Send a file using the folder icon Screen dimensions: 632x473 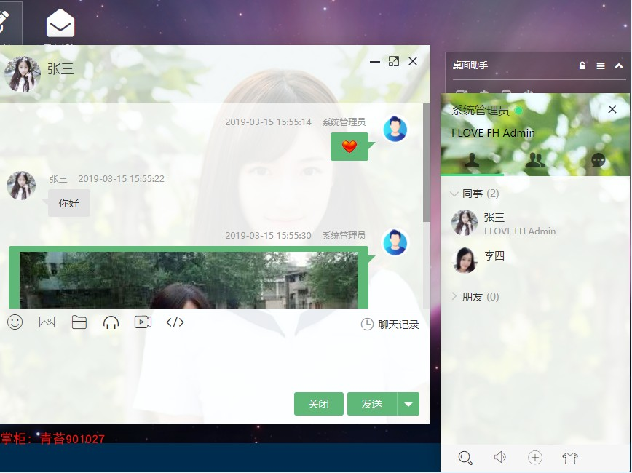79,322
